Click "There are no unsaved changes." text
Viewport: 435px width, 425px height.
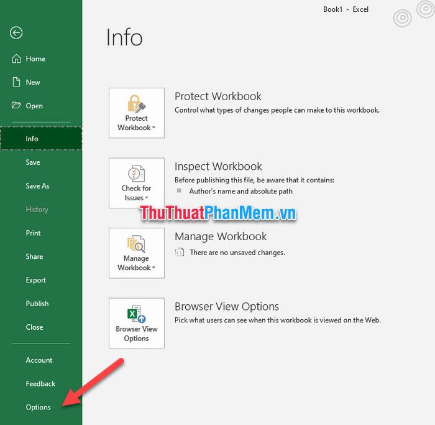tap(237, 253)
